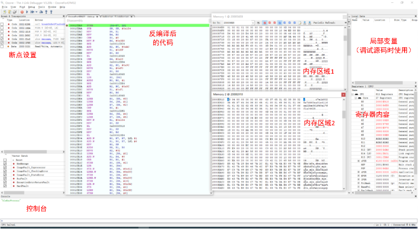Image resolution: width=418 pixels, height=229 pixels.
Task: Open the Step Over dropdown arrow in toolbar
Action: tap(36, 12)
